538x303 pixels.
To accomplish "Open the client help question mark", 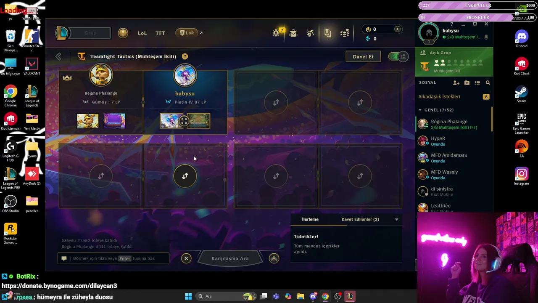I will point(452,24).
